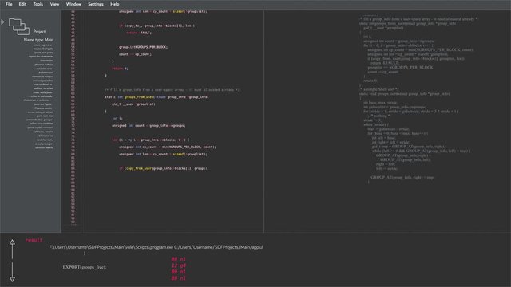Click the down arrow in the result panel
Image resolution: width=511 pixels, height=287 pixels.
[x=12, y=272]
